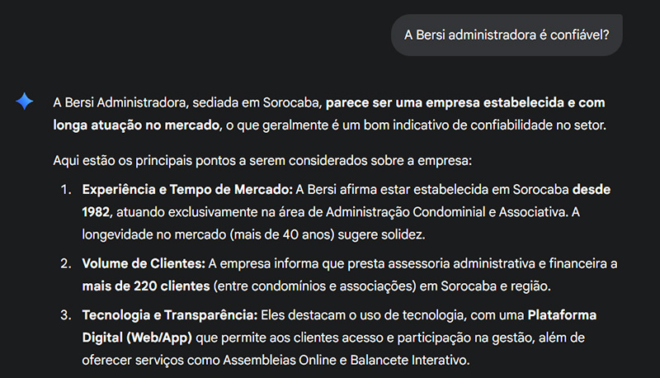Click heading "Volume de Clientes:"
The width and height of the screenshot is (660, 378).
coord(144,264)
